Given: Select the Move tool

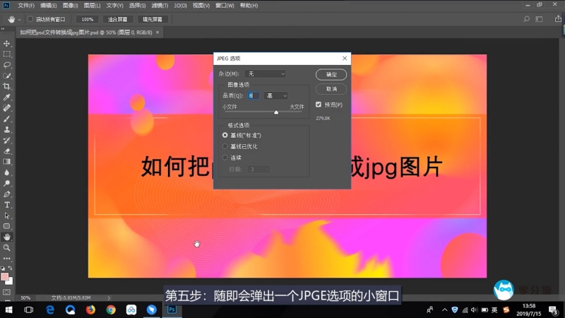Looking at the screenshot, I should 7,44.
